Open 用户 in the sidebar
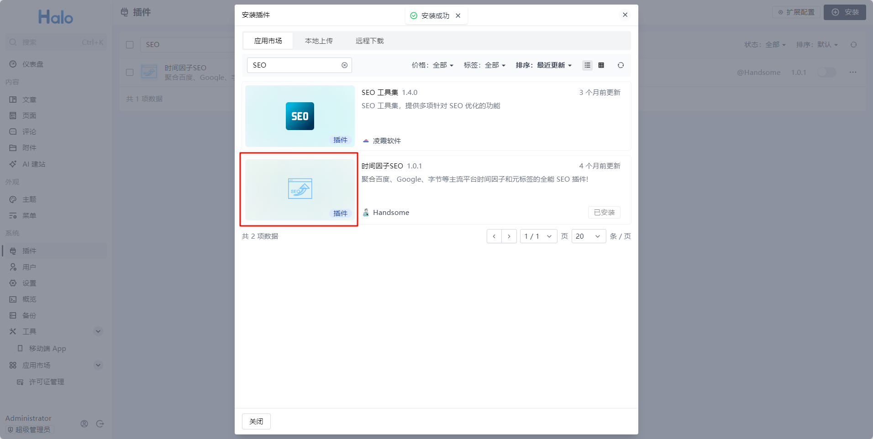Screen dimensions: 873x439 coord(56,267)
